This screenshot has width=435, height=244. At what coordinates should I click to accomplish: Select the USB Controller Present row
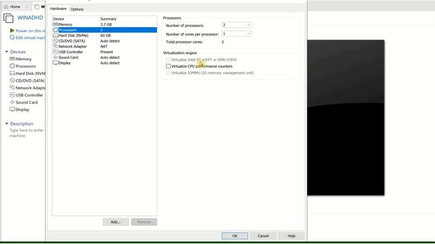click(105, 52)
